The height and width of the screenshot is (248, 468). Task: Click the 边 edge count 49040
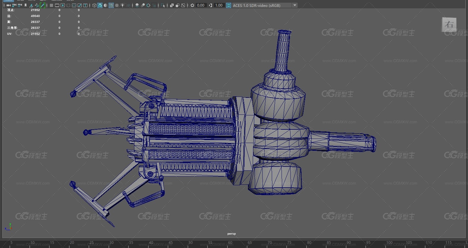[35, 16]
